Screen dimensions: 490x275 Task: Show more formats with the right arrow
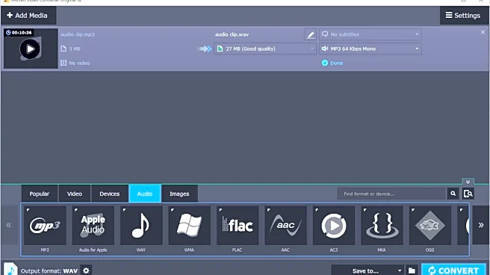(480, 225)
